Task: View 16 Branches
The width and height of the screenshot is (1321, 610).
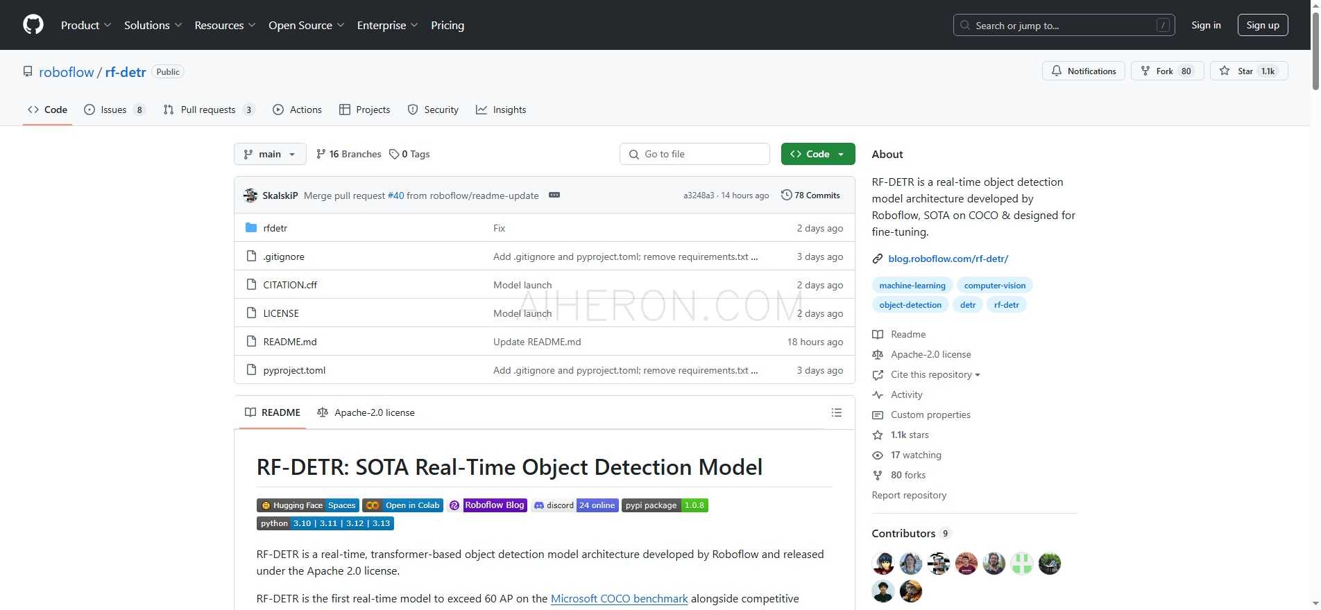Action: tap(348, 154)
